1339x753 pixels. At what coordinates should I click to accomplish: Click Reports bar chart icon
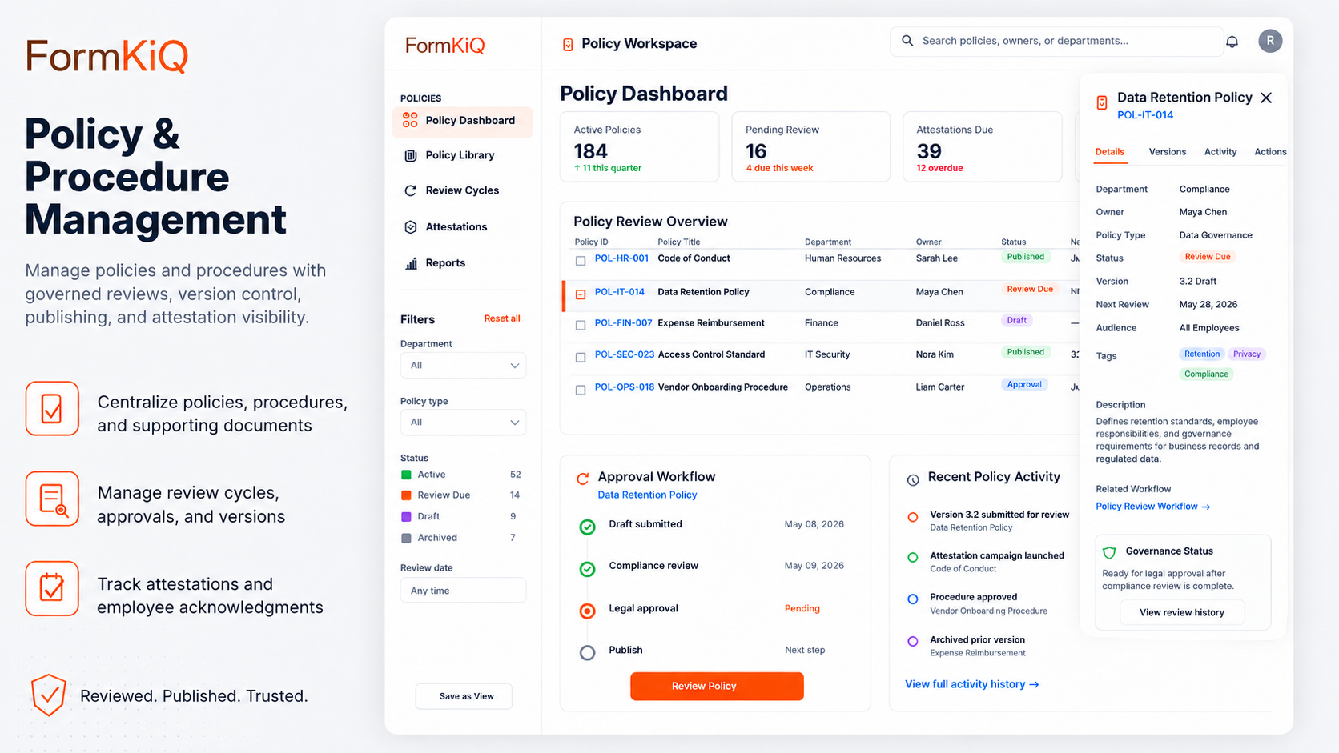point(411,263)
